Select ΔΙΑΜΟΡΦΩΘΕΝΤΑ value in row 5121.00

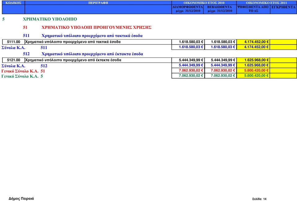pos(188,60)
